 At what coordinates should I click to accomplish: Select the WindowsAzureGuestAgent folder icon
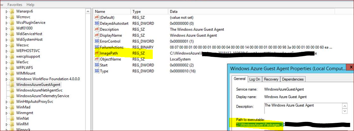pos(12,85)
